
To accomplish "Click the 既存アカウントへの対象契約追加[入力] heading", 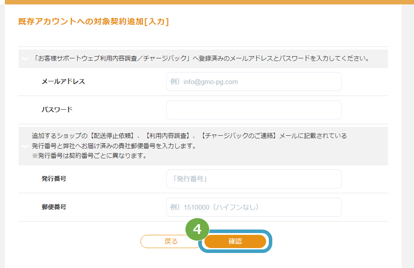I will [x=94, y=21].
